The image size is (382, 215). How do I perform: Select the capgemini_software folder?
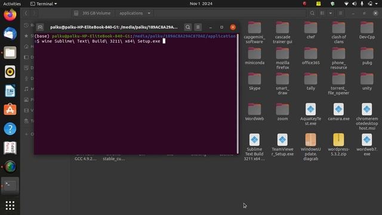[x=254, y=32]
